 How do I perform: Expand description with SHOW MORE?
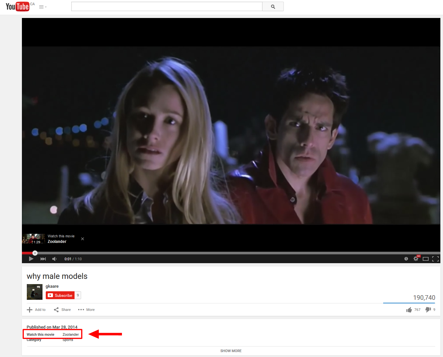point(231,351)
